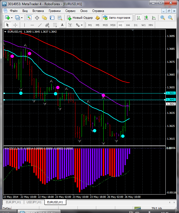Expand the profiles dropdown arrow
The width and height of the screenshot is (179, 213).
pyautogui.click(x=22, y=18)
